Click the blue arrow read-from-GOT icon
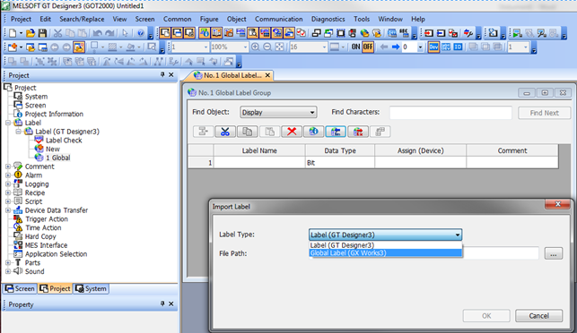577x333 pixels. pyautogui.click(x=441, y=33)
